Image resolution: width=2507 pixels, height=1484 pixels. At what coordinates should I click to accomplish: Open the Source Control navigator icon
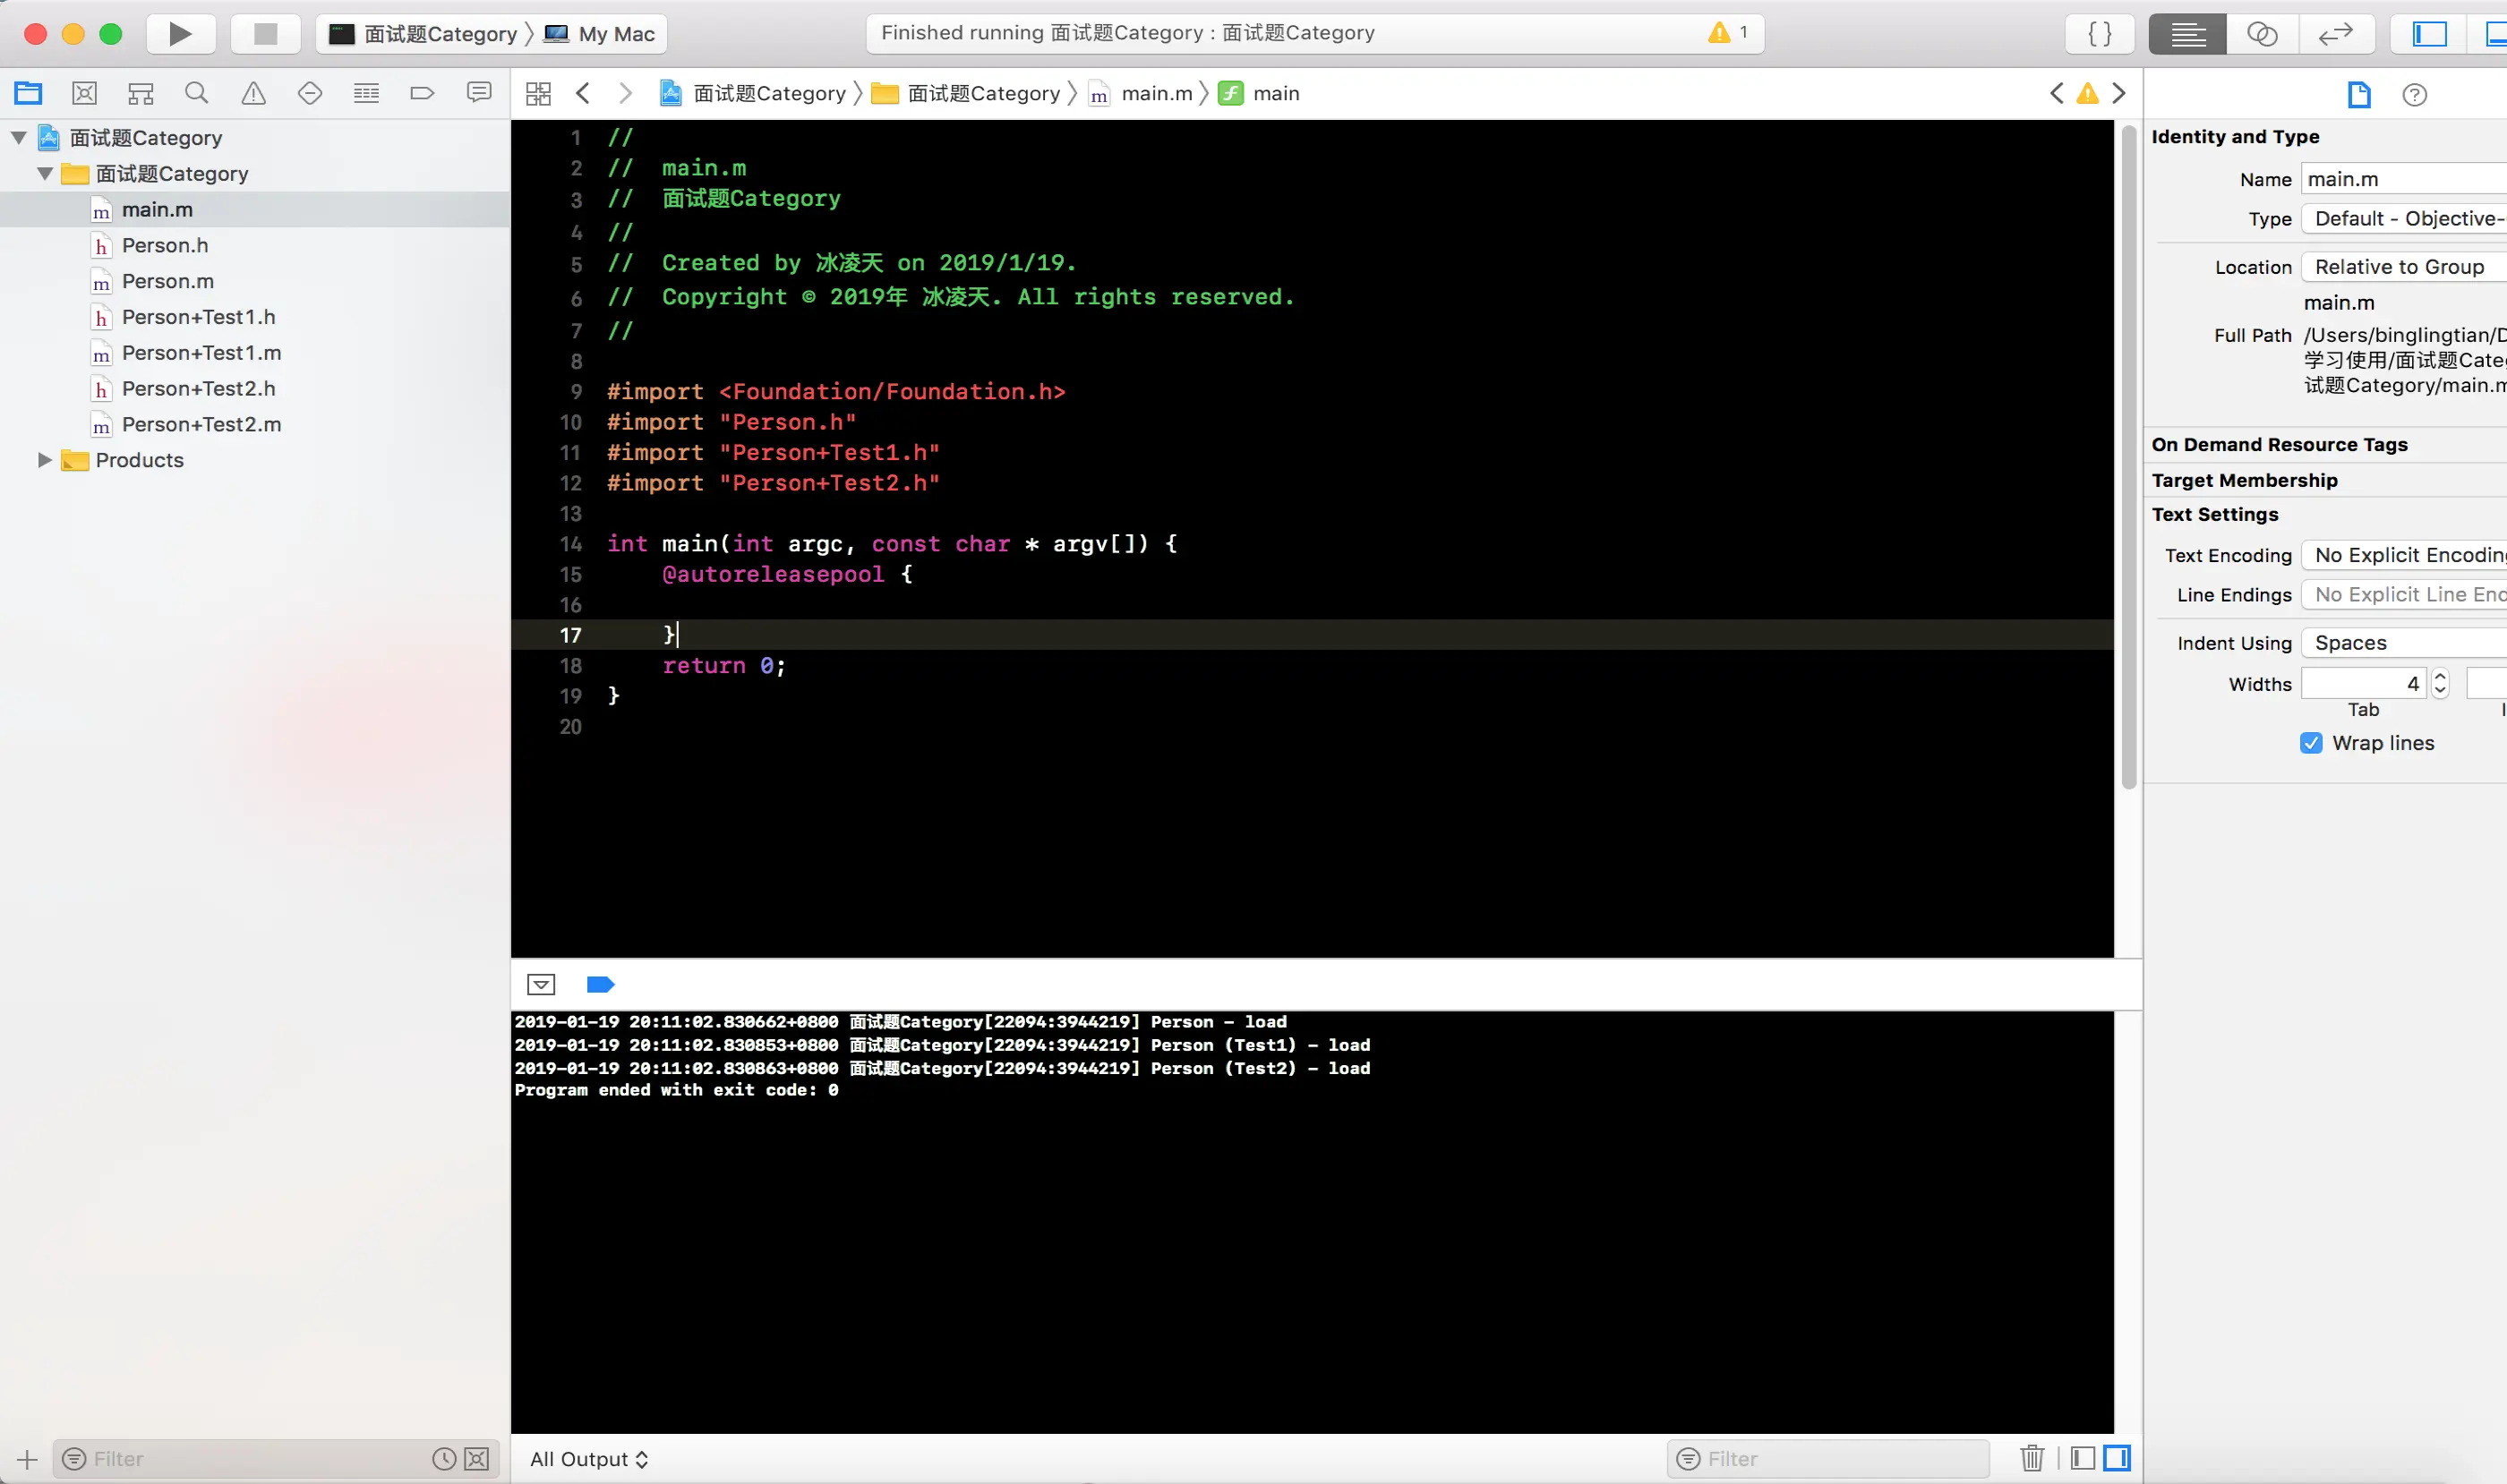coord(85,94)
